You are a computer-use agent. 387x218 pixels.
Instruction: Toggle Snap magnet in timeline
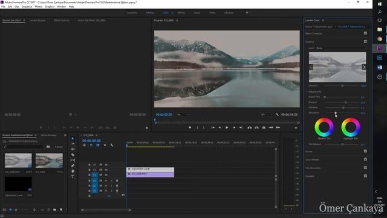[x=91, y=145]
